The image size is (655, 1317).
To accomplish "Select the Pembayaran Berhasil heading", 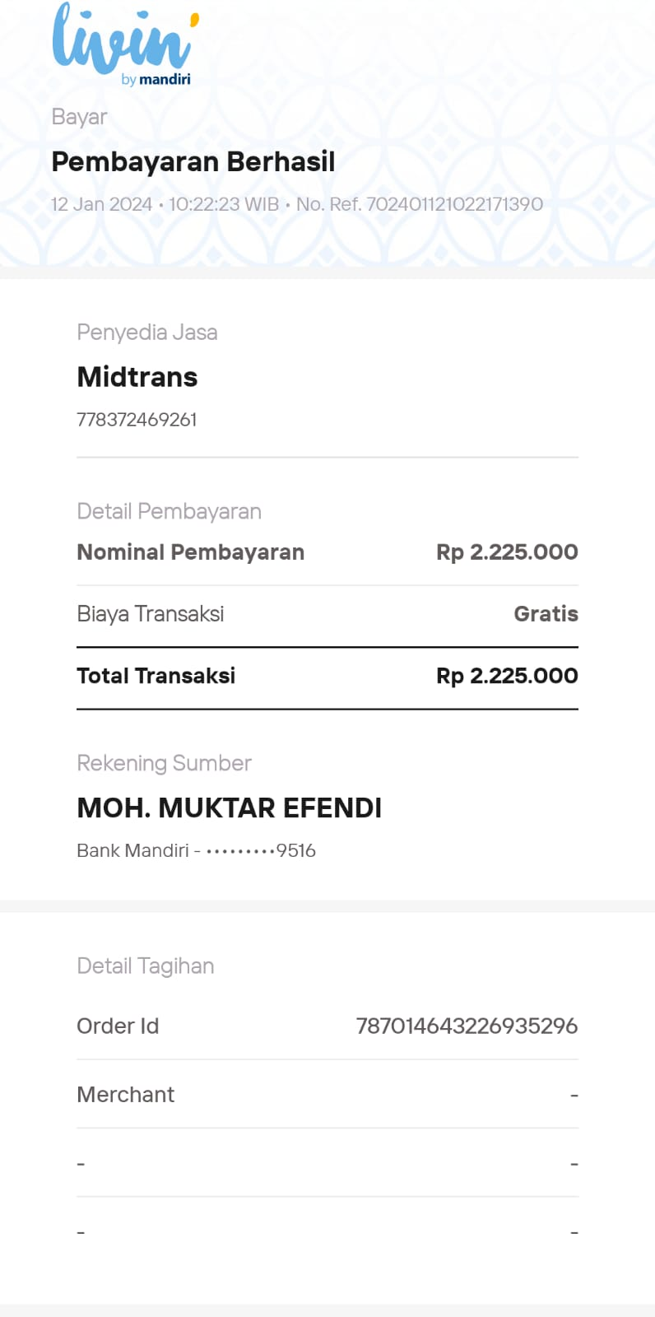I will coord(193,162).
